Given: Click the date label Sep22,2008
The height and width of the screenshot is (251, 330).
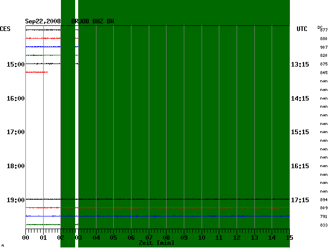Looking at the screenshot, I should pyautogui.click(x=43, y=21).
